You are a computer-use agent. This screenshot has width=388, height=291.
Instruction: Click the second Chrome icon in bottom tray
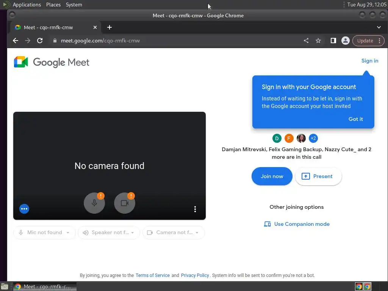[x=368, y=286]
